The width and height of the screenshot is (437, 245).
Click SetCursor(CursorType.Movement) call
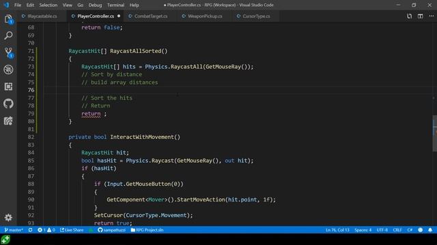(143, 215)
